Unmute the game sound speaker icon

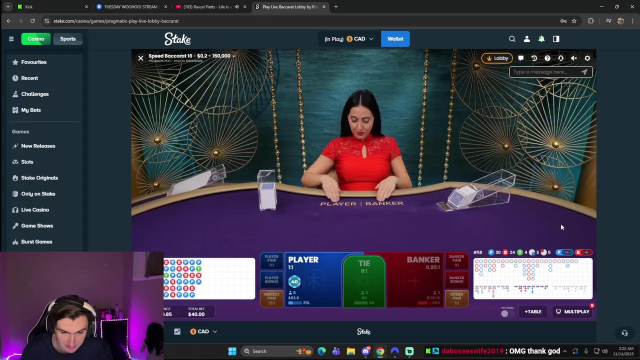point(574,58)
